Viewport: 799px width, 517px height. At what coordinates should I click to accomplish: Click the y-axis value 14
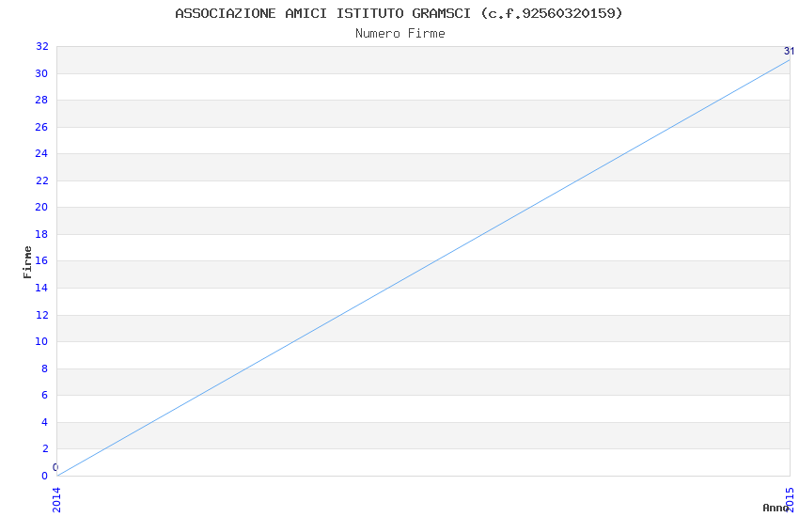pyautogui.click(x=41, y=288)
